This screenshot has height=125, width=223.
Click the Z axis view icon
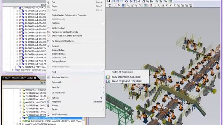click(175, 6)
